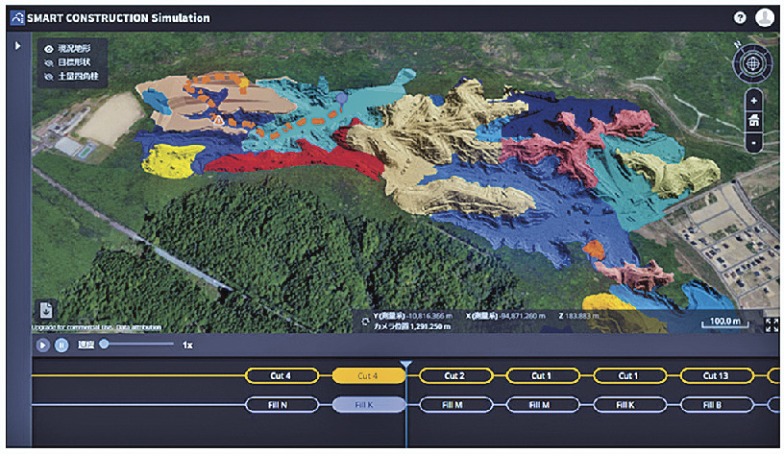Click the compass navigation globe
This screenshot has width=784, height=454.
coord(752,63)
